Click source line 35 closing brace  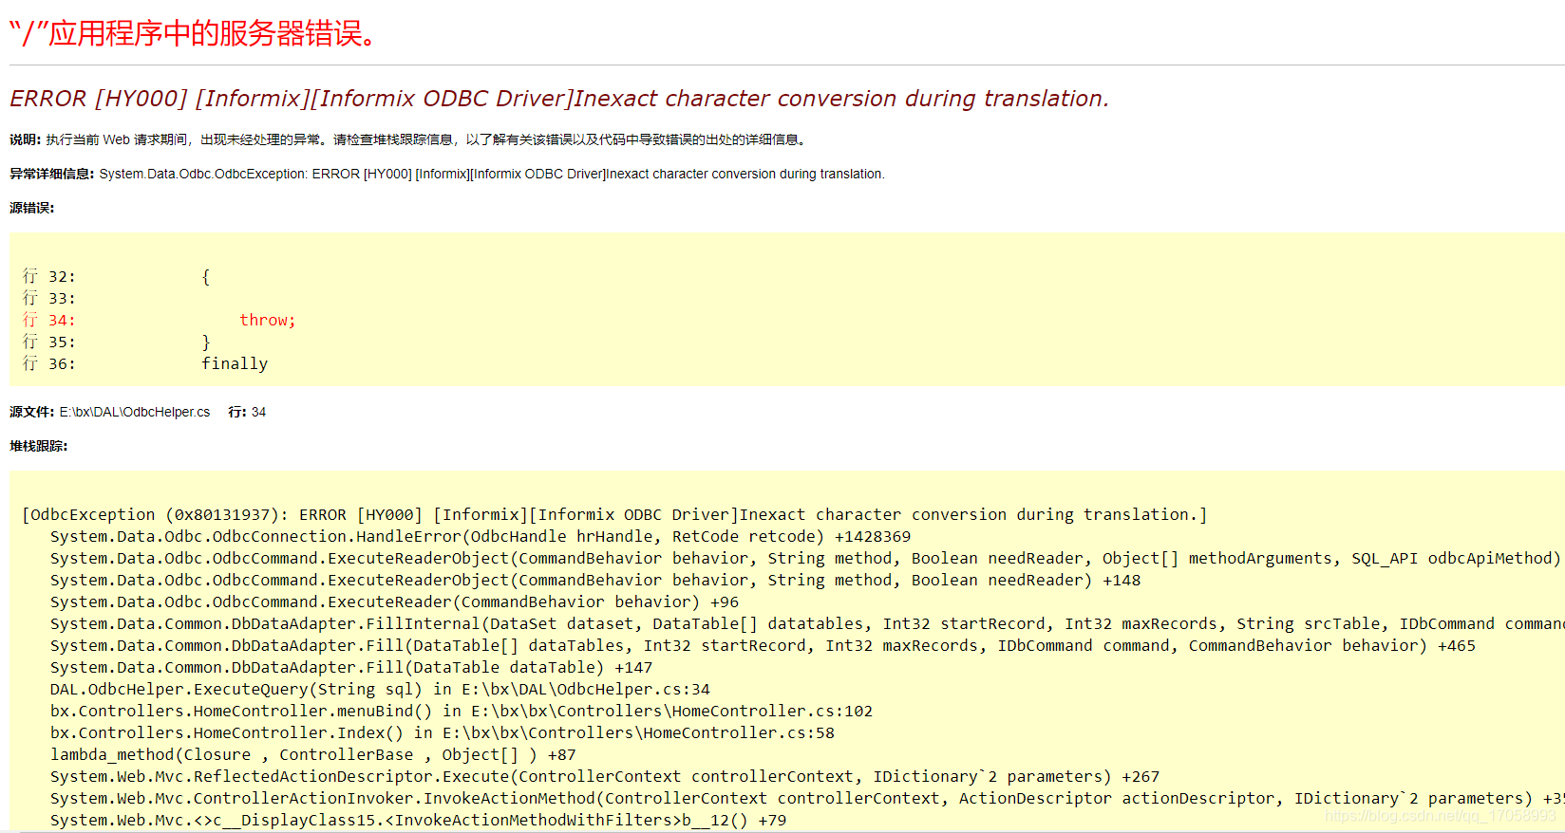coord(116,342)
